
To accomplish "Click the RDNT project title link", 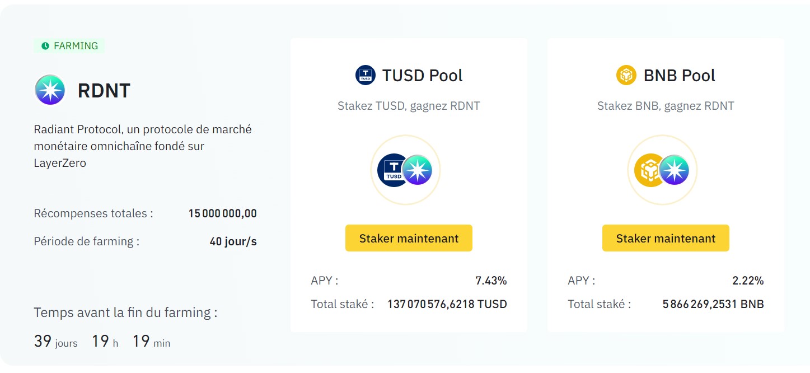I will 103,90.
